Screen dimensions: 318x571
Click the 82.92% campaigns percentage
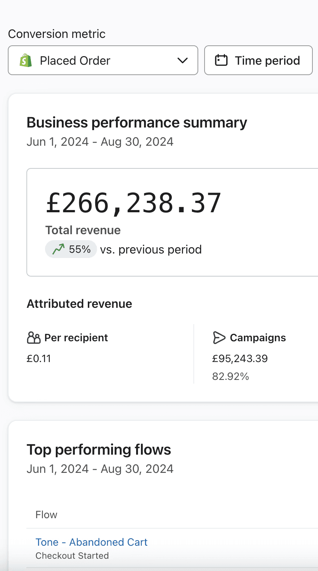[x=231, y=377]
